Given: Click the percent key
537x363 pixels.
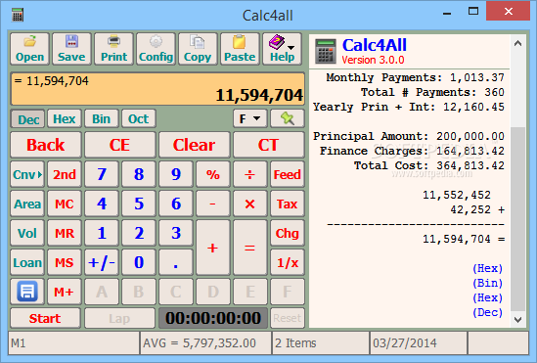Looking at the screenshot, I should (x=212, y=174).
